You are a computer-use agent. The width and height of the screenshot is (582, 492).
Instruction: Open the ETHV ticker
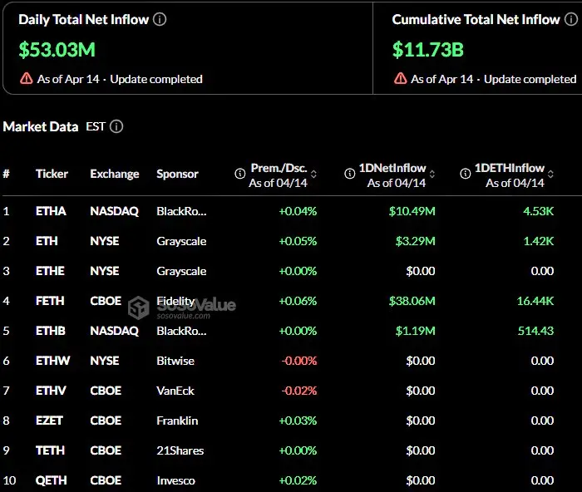click(51, 391)
